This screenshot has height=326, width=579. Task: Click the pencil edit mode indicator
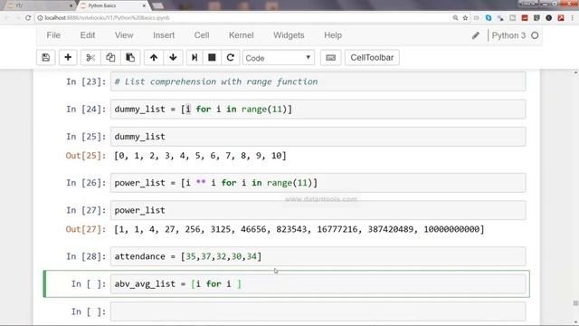(x=476, y=35)
